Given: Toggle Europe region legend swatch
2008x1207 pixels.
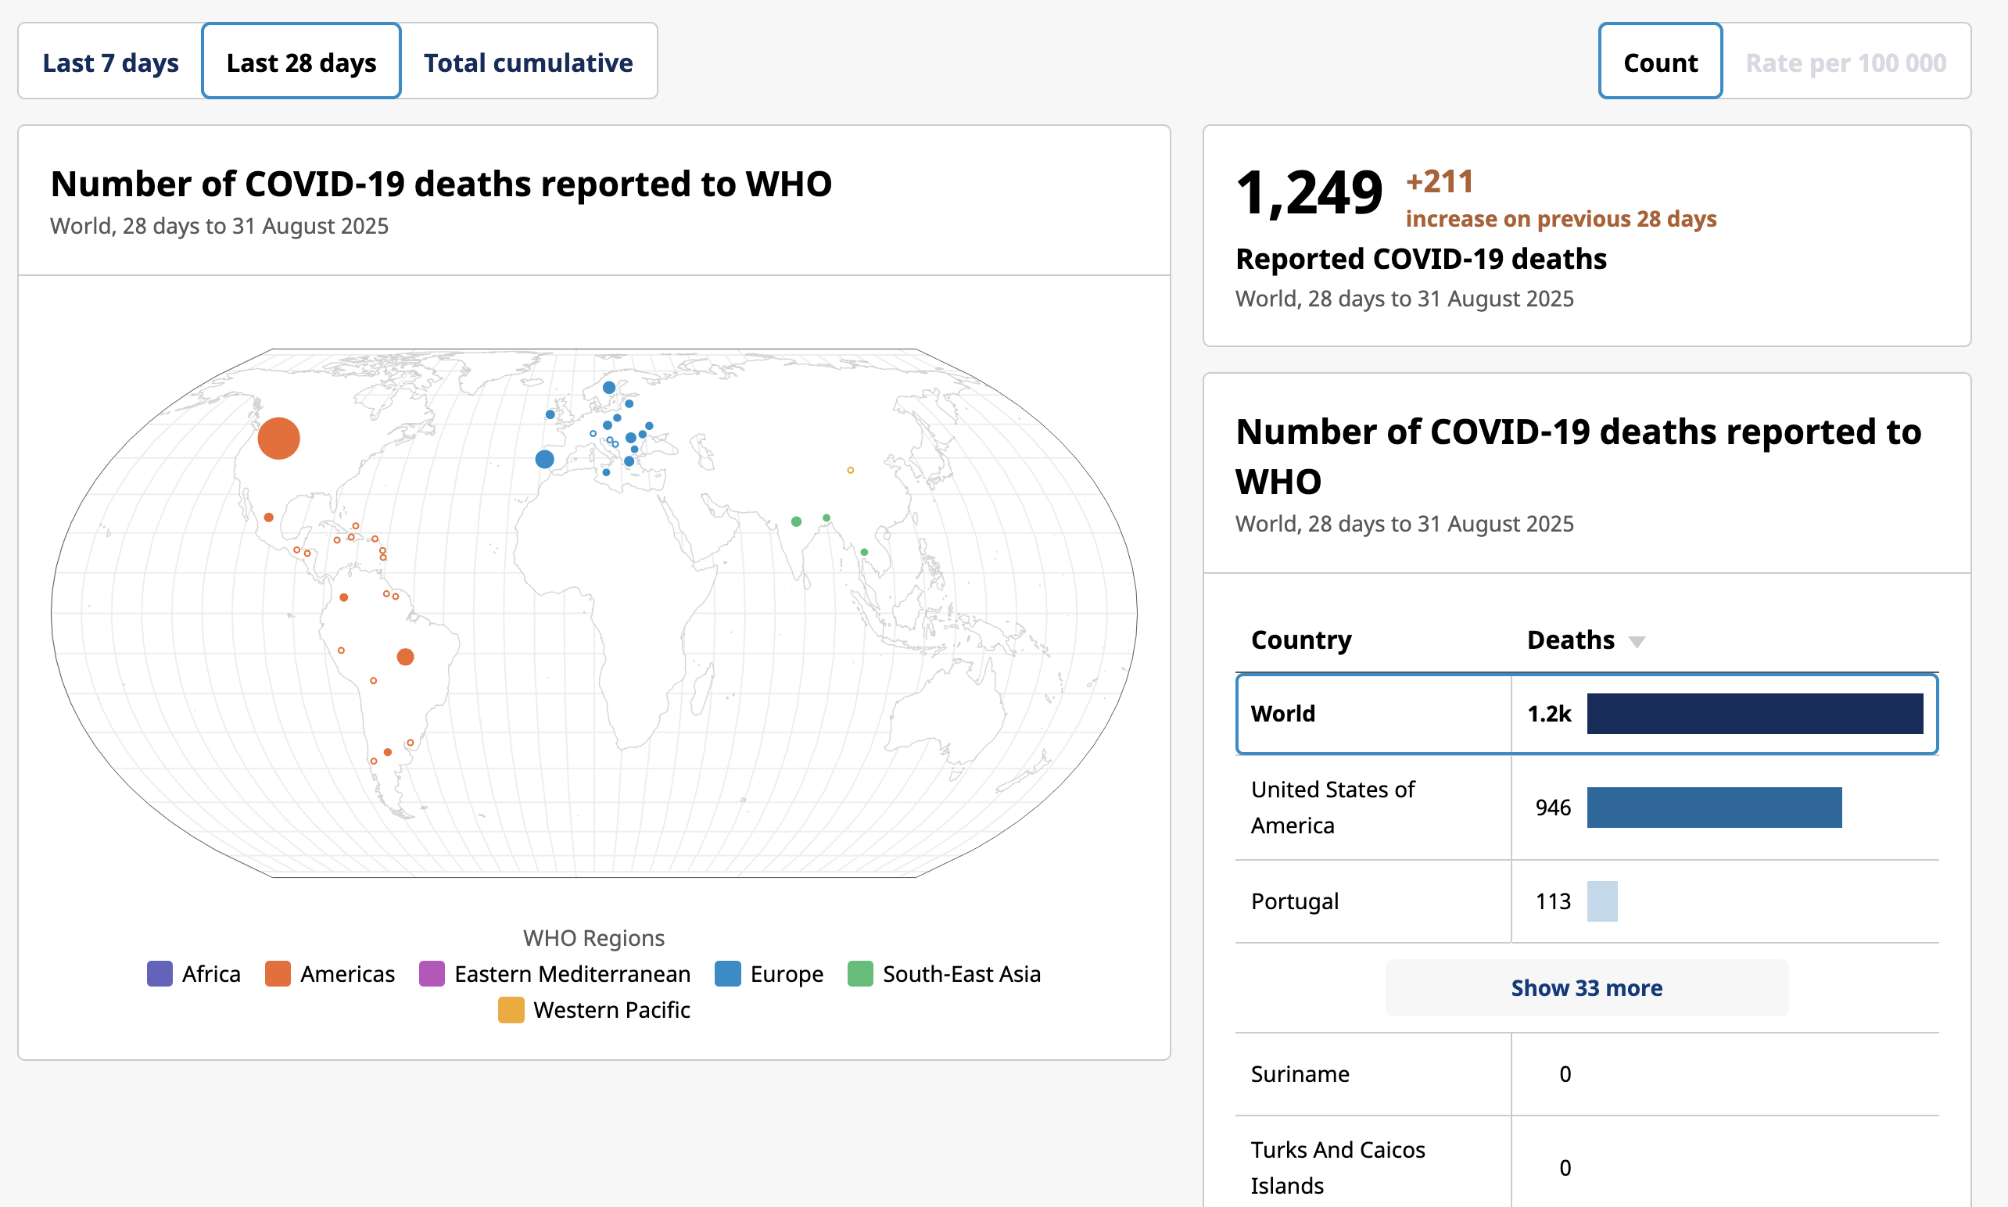Looking at the screenshot, I should pos(727,973).
